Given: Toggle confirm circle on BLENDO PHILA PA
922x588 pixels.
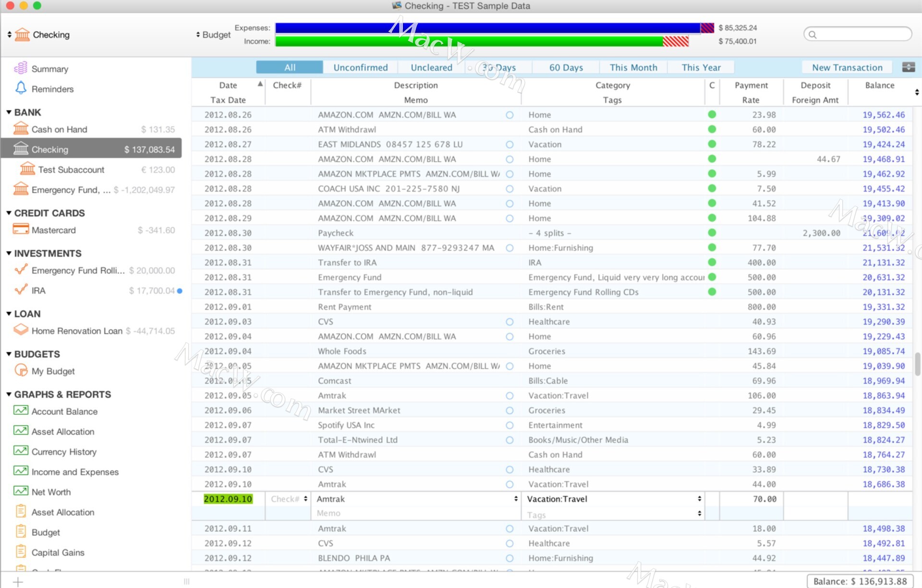Looking at the screenshot, I should click(x=510, y=558).
